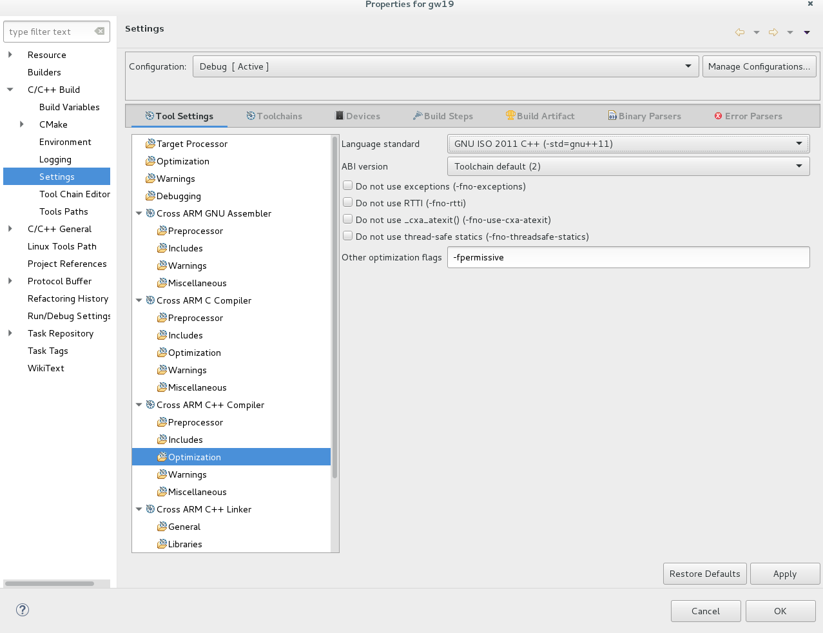The image size is (823, 633).
Task: Click the Cross ARM C Compiler tool icon
Action: [x=150, y=300]
